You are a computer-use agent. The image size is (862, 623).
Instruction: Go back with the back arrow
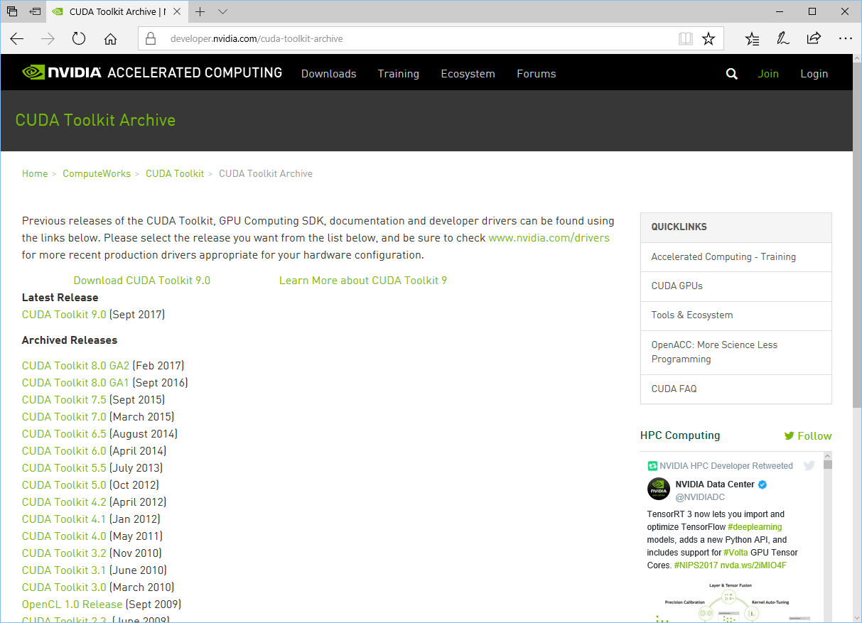pyautogui.click(x=17, y=39)
